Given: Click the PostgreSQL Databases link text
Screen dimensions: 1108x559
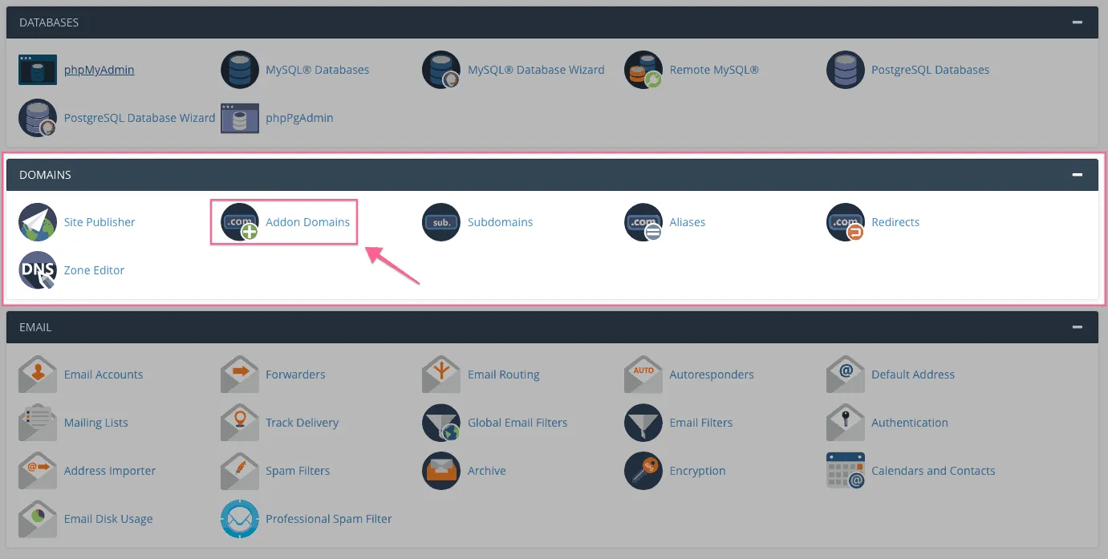Looking at the screenshot, I should coord(931,70).
